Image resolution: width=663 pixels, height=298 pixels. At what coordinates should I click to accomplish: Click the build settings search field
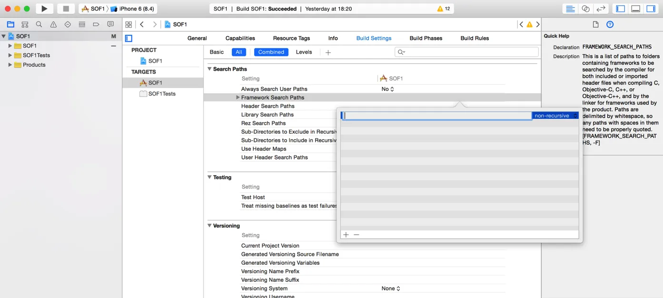[x=466, y=52]
